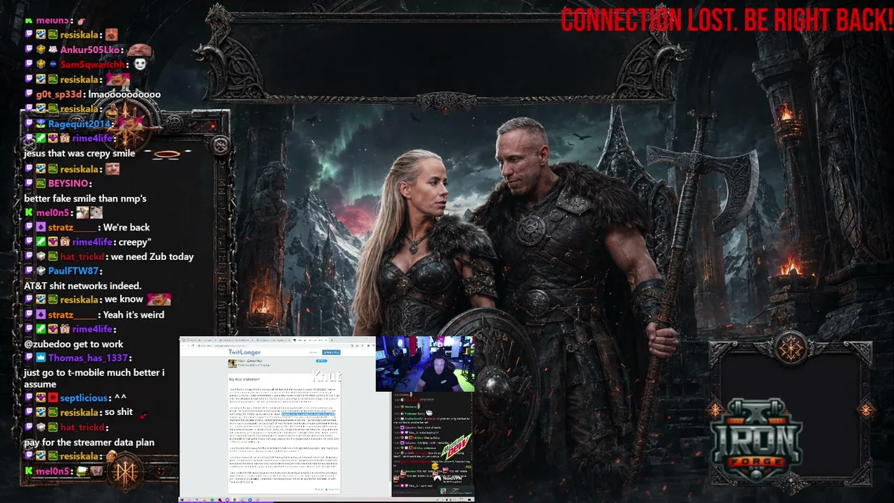Screen dimensions: 894x503
Task: Click the dice badge beside PaulFTW87
Action: click(41, 270)
